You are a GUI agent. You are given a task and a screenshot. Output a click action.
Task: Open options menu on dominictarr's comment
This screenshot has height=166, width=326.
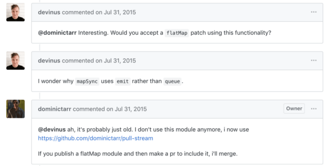click(x=313, y=109)
